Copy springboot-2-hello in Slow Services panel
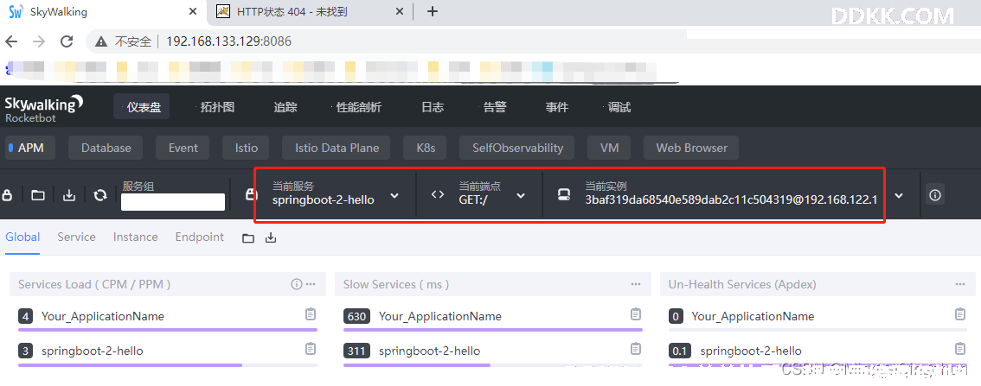981x386 pixels. coord(636,349)
